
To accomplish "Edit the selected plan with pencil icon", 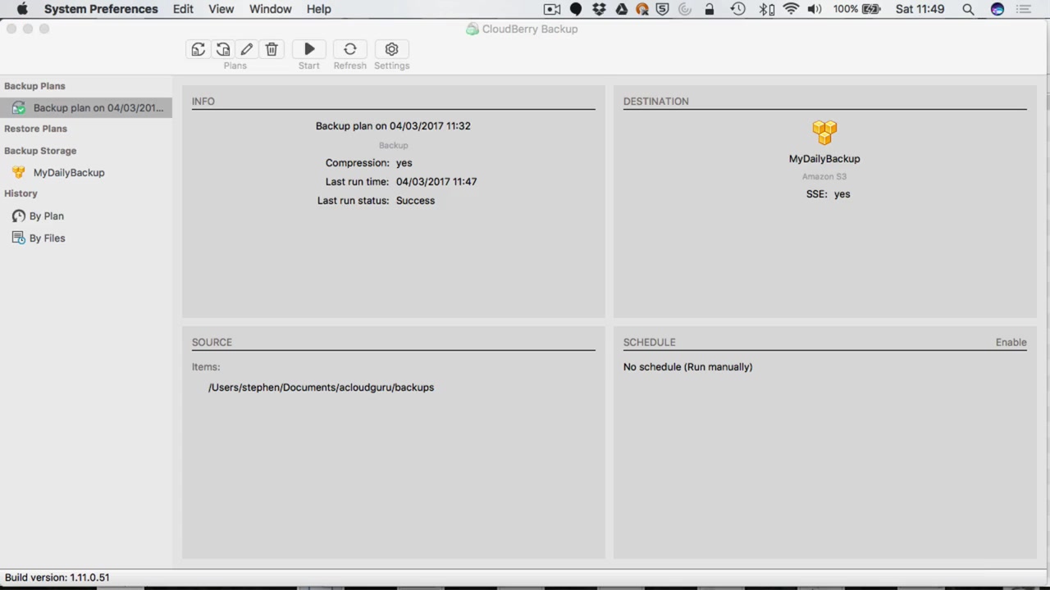I will point(247,49).
